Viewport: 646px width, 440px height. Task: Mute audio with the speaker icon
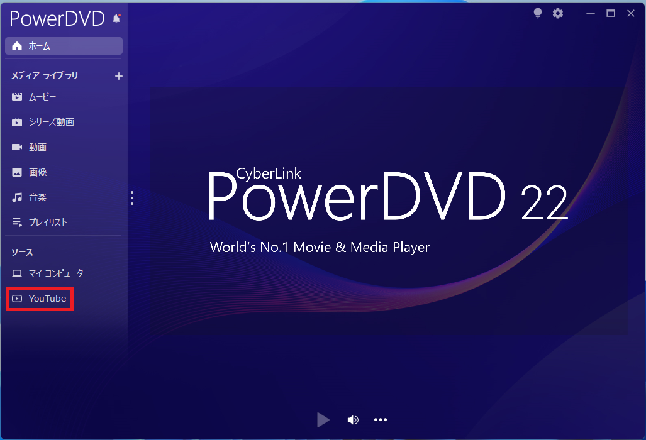[353, 420]
